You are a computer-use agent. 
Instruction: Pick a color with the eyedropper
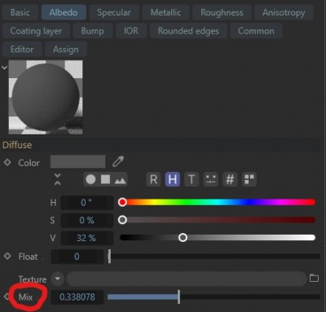[x=118, y=161]
